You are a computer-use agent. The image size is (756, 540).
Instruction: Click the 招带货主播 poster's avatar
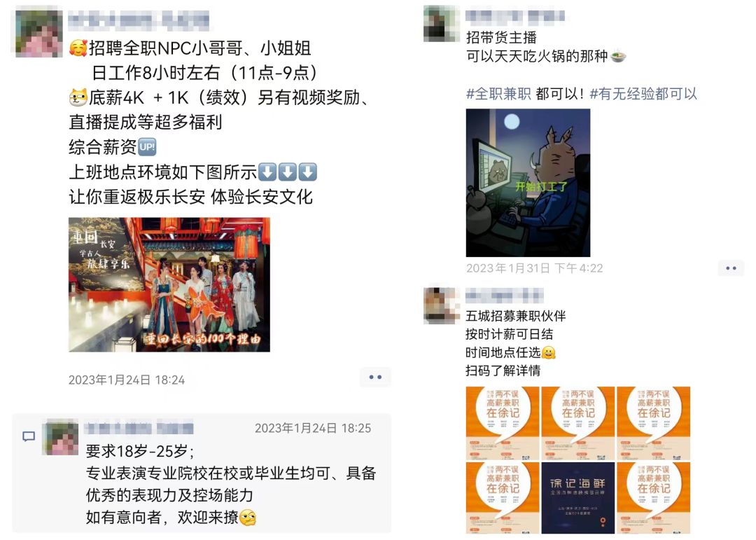coord(441,24)
